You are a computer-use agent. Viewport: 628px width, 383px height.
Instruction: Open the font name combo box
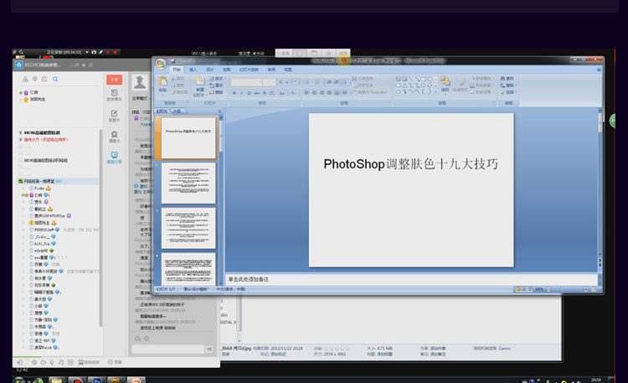click(x=247, y=82)
